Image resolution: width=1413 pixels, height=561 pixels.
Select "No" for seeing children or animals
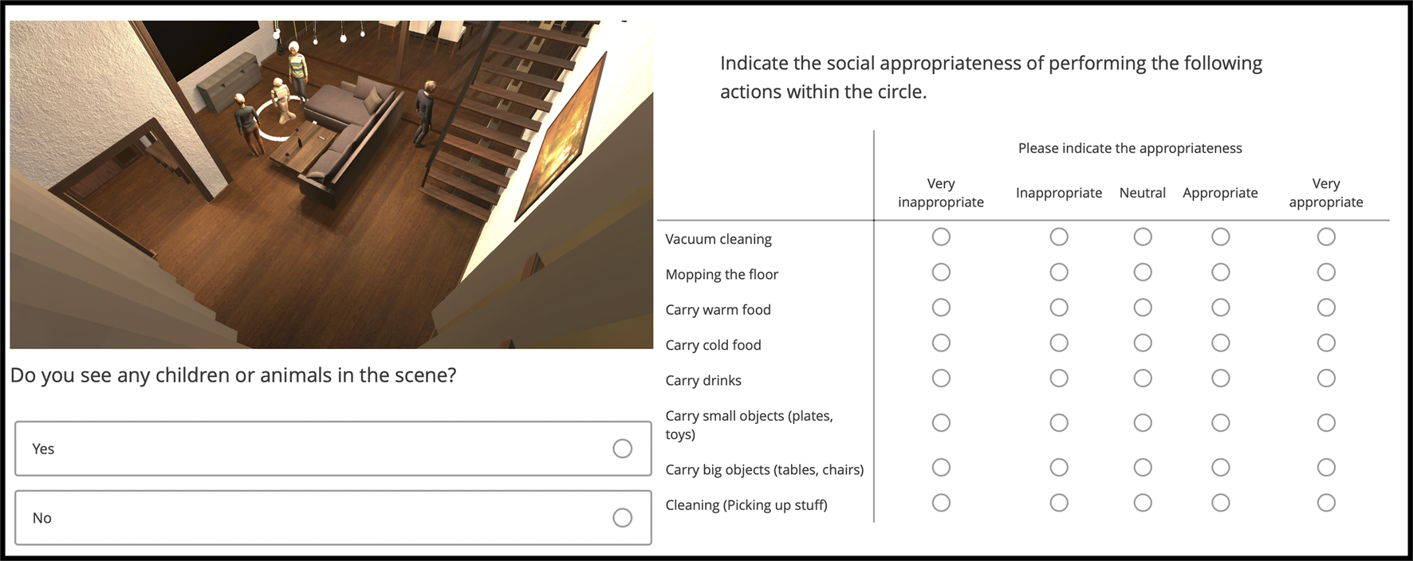pos(622,517)
